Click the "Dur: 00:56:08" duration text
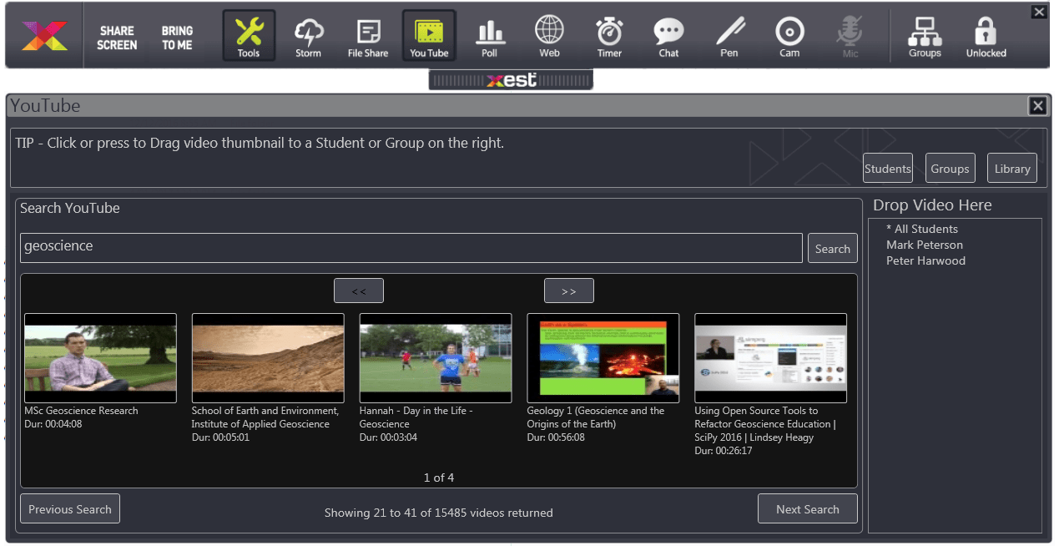This screenshot has height=551, width=1064. (x=556, y=437)
